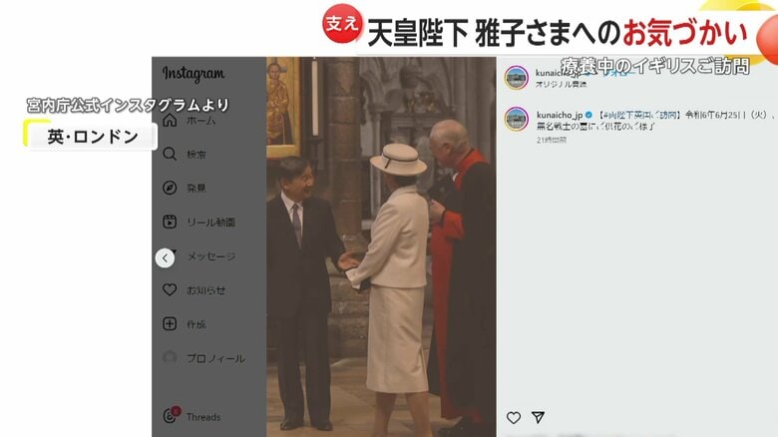Open the Reels video icon
The width and height of the screenshot is (778, 437).
[x=170, y=221]
